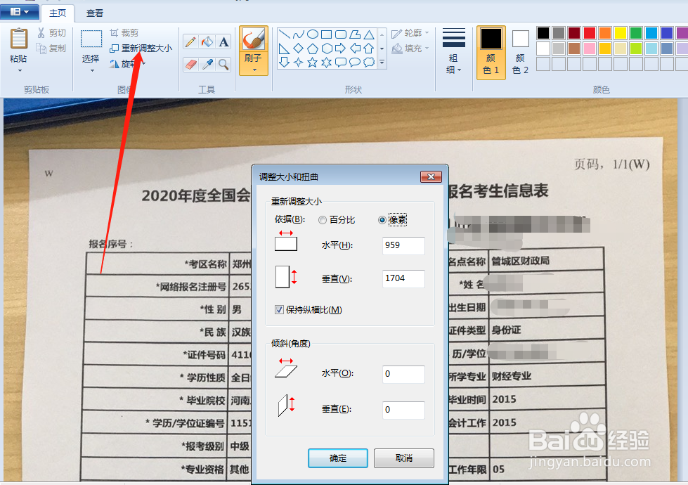Click the Cancel (取消) button

click(x=403, y=458)
